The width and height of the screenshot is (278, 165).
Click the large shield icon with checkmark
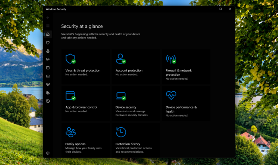[71, 59]
